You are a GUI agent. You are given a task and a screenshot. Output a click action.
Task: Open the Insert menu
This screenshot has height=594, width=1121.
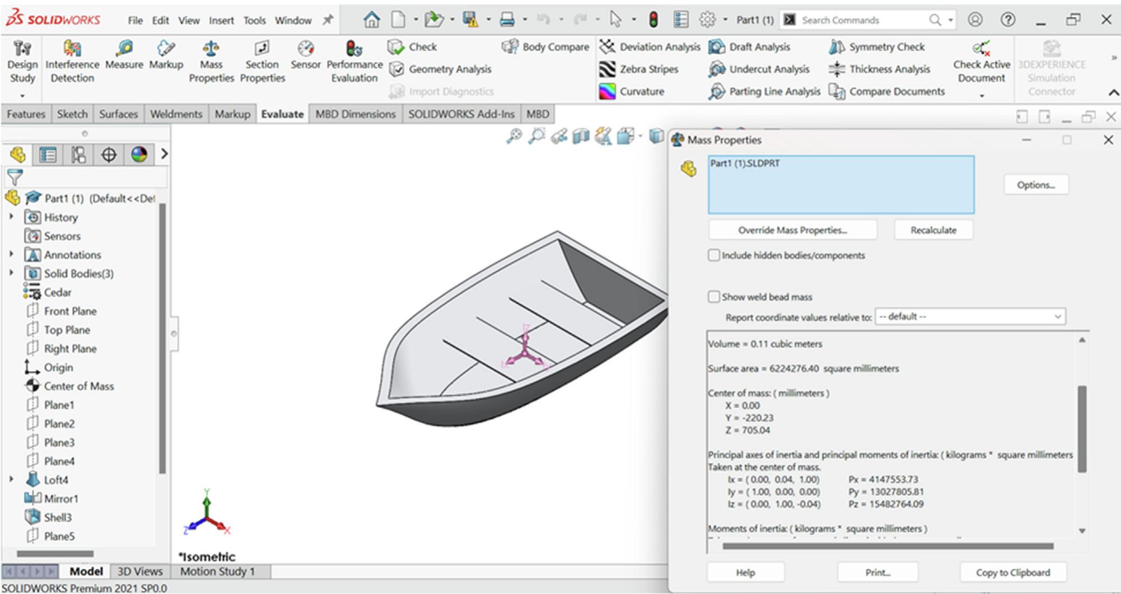[222, 20]
